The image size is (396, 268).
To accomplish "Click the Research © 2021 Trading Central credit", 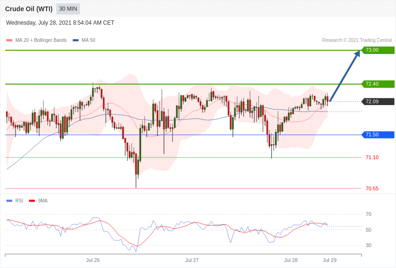I will click(357, 40).
